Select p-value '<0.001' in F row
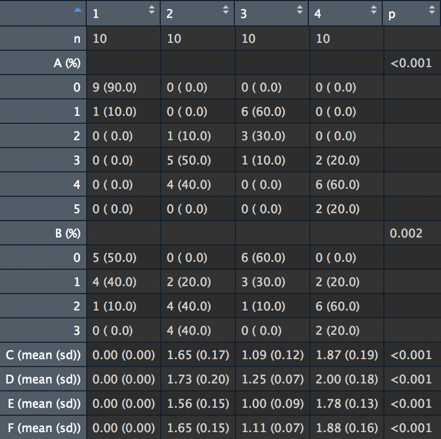 tap(412, 427)
